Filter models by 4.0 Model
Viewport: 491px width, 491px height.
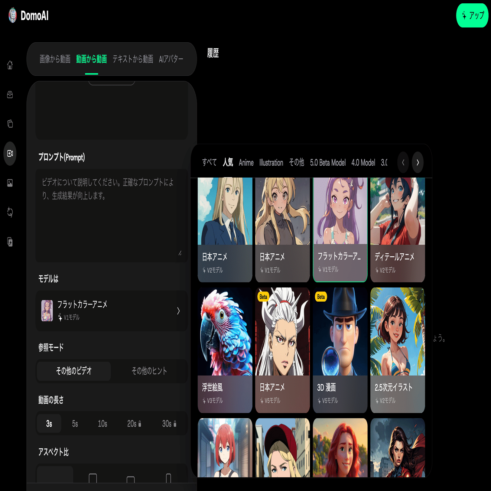(x=363, y=162)
